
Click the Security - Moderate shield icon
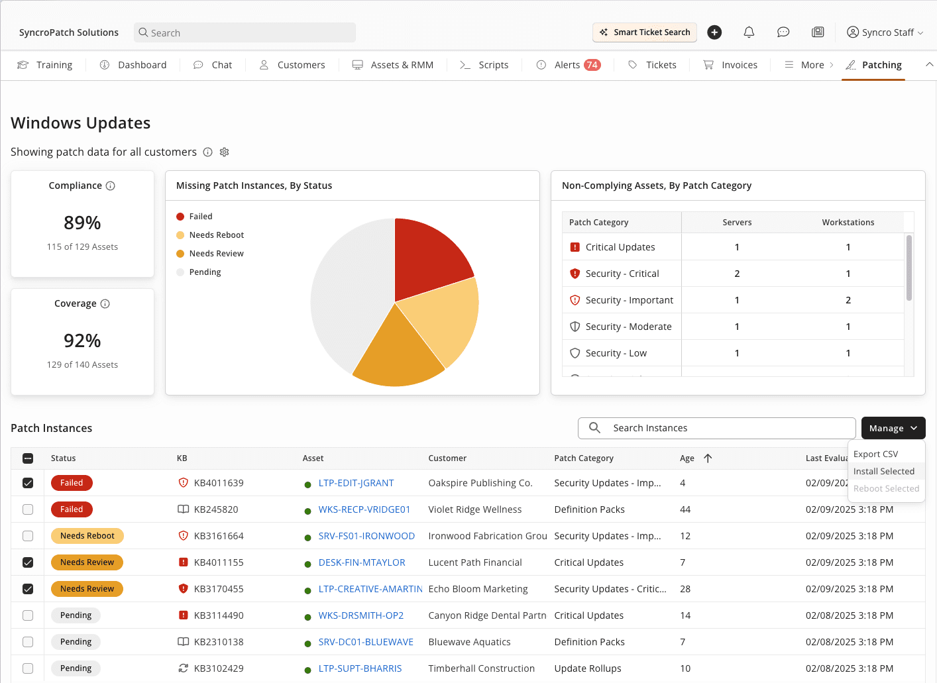point(575,327)
